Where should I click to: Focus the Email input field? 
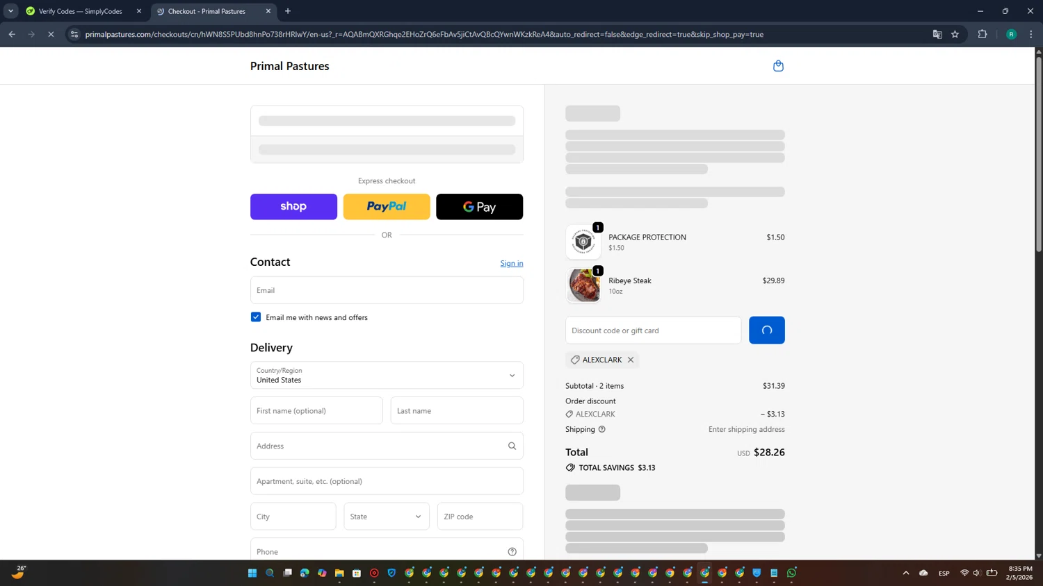tap(387, 290)
